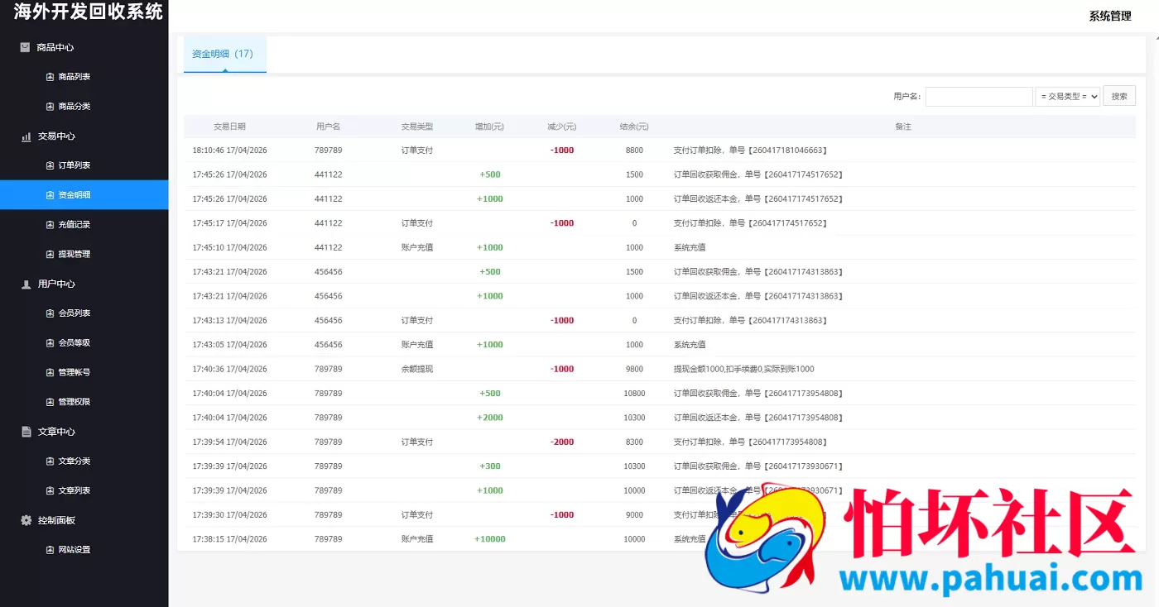Screen dimensions: 1159x607
Task: Click the icon beside 网站设置
Action: [50, 550]
